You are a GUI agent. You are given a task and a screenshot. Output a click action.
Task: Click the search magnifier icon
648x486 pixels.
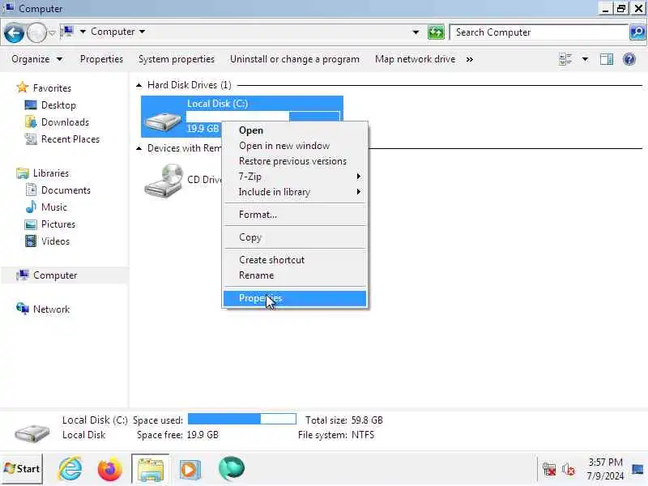tap(637, 32)
